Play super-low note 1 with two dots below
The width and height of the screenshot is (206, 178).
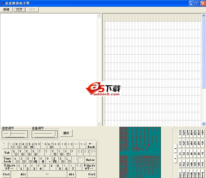pyautogui.click(x=180, y=174)
